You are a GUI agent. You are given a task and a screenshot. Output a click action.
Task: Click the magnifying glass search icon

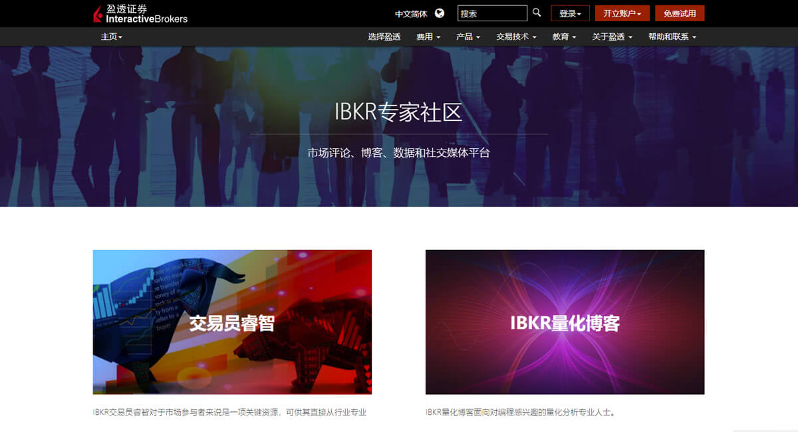(537, 13)
